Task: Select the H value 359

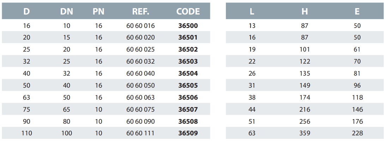Action: tap(305, 133)
